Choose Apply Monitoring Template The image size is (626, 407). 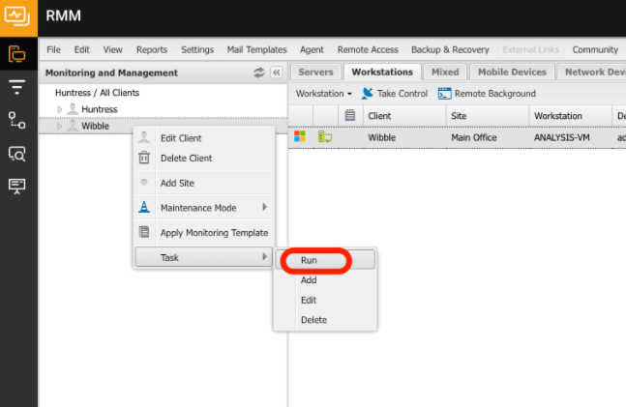204,233
